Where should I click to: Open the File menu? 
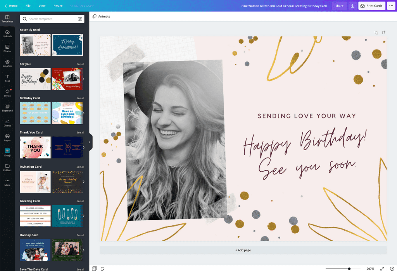click(x=28, y=6)
